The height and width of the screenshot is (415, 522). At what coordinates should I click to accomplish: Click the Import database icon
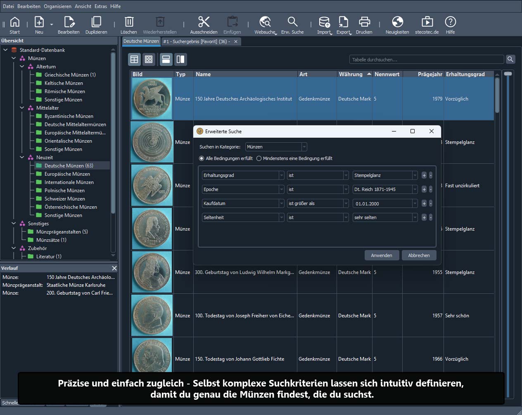pos(324,22)
